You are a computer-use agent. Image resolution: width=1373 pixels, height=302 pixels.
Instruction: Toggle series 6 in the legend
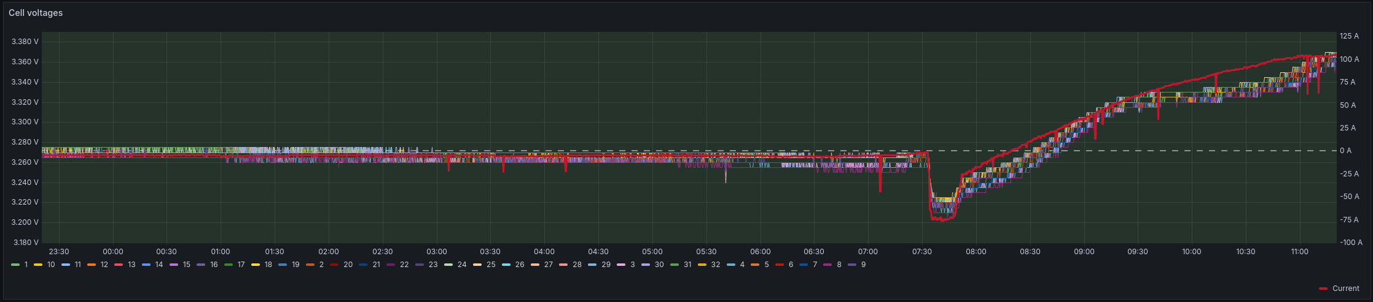click(791, 265)
